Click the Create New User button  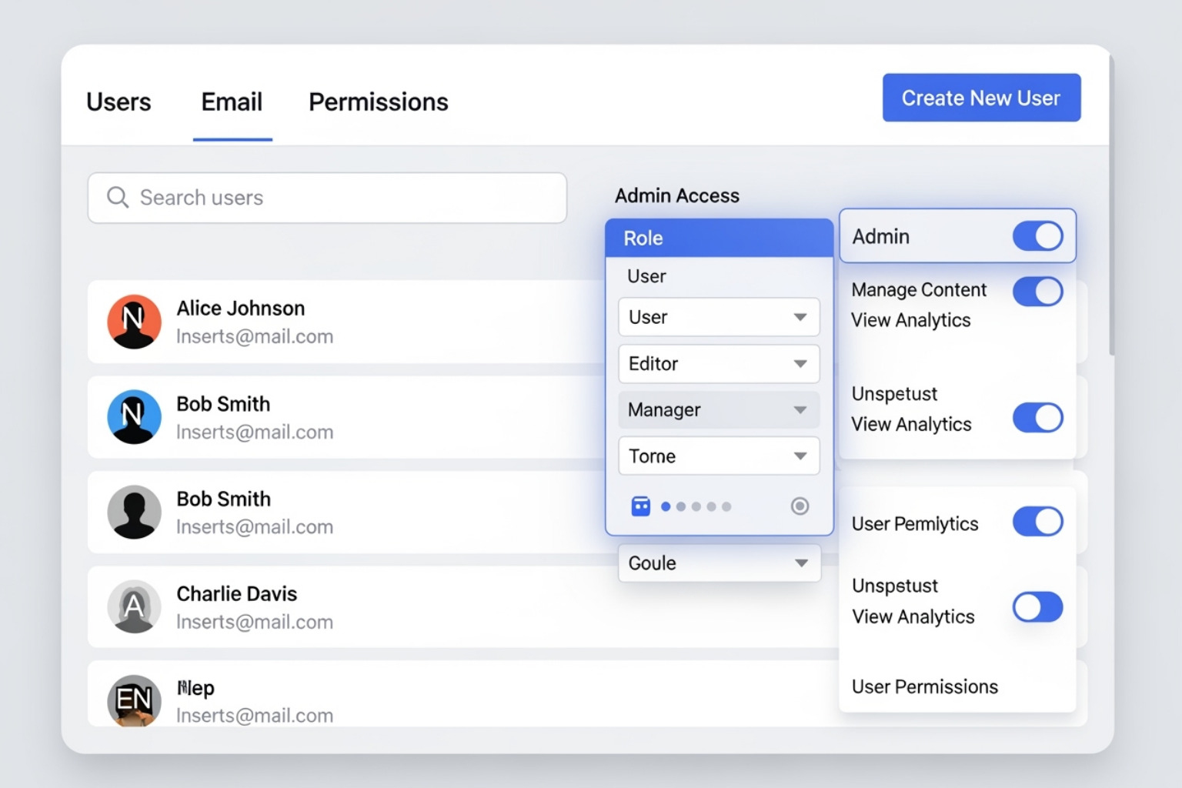pyautogui.click(x=981, y=98)
